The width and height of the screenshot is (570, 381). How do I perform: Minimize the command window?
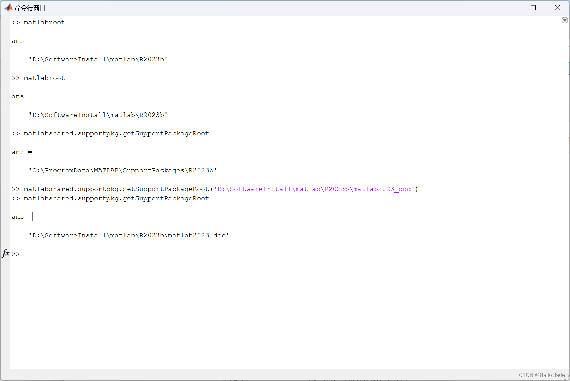509,8
